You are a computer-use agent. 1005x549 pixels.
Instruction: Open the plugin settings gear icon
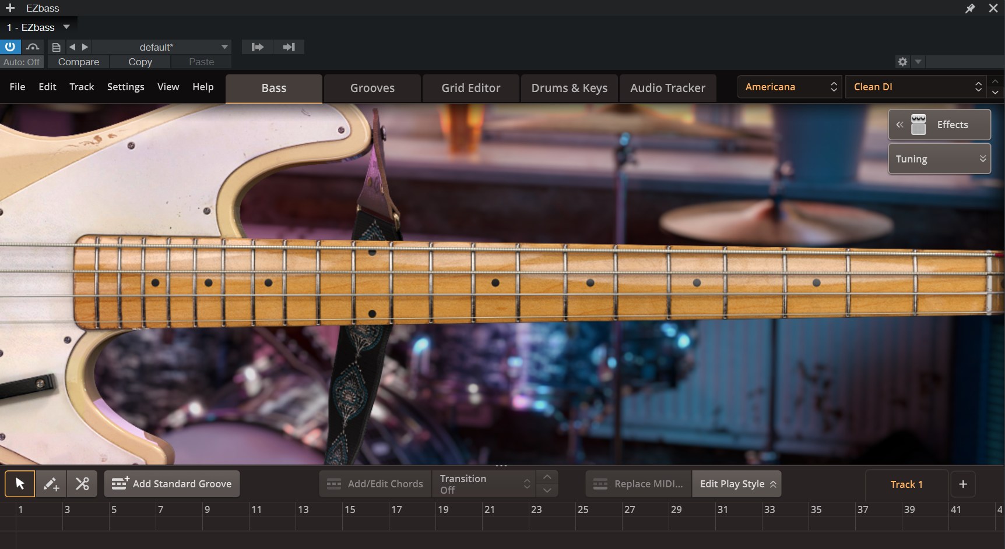coord(902,62)
